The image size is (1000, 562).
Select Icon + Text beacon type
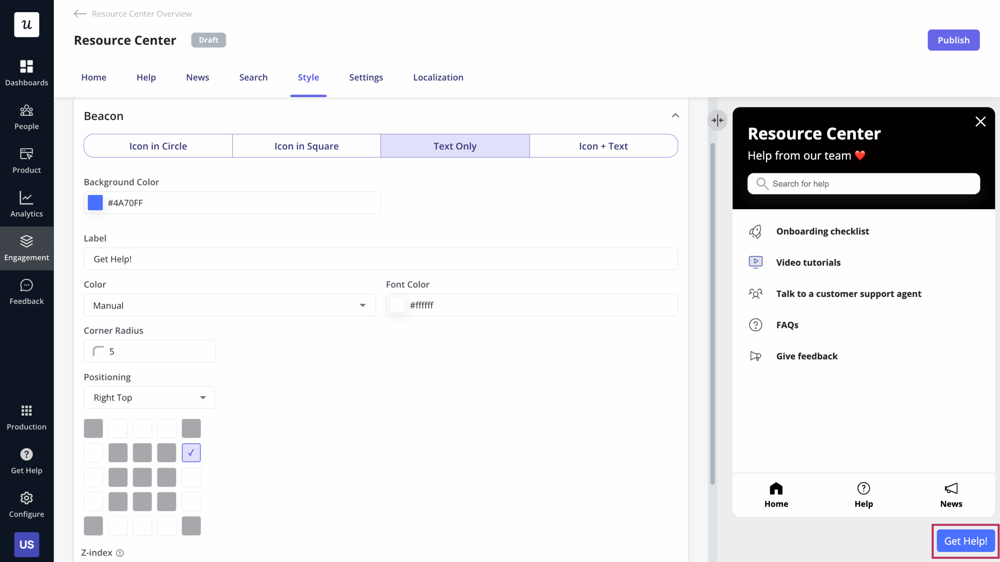click(x=603, y=146)
